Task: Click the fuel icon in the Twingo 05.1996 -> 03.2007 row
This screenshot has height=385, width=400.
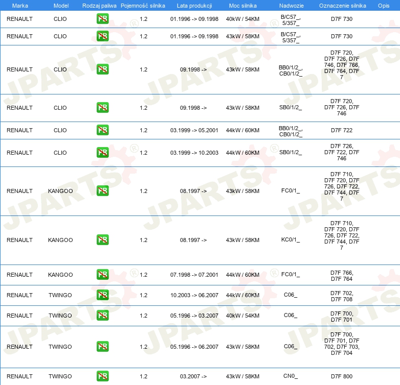Action: point(102,315)
